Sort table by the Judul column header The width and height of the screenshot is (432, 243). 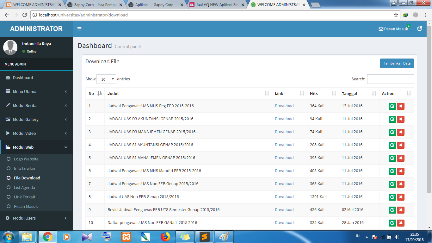[x=188, y=93]
